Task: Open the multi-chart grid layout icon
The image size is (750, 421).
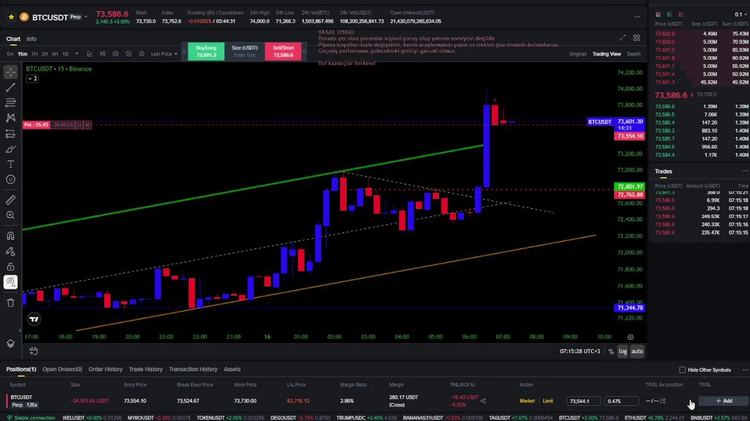Action: tap(636, 38)
